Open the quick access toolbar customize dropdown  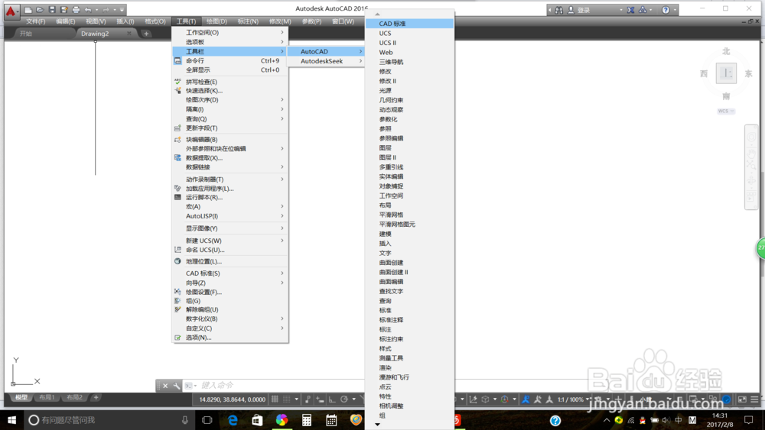tap(122, 10)
